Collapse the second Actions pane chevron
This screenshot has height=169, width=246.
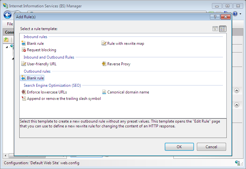[237, 105]
